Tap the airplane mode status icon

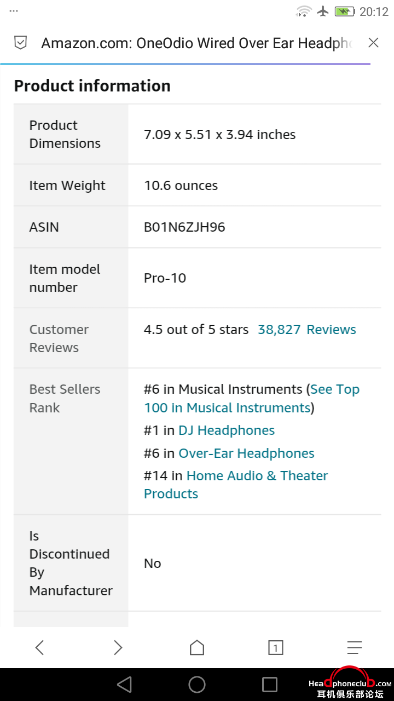tap(323, 11)
